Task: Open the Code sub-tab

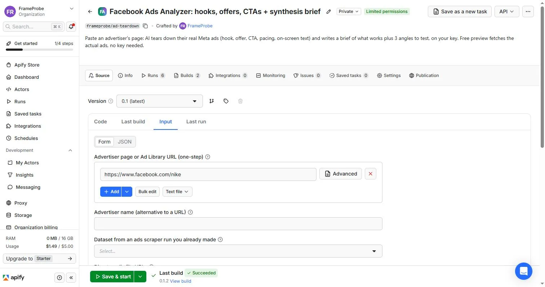Action: coord(101,122)
